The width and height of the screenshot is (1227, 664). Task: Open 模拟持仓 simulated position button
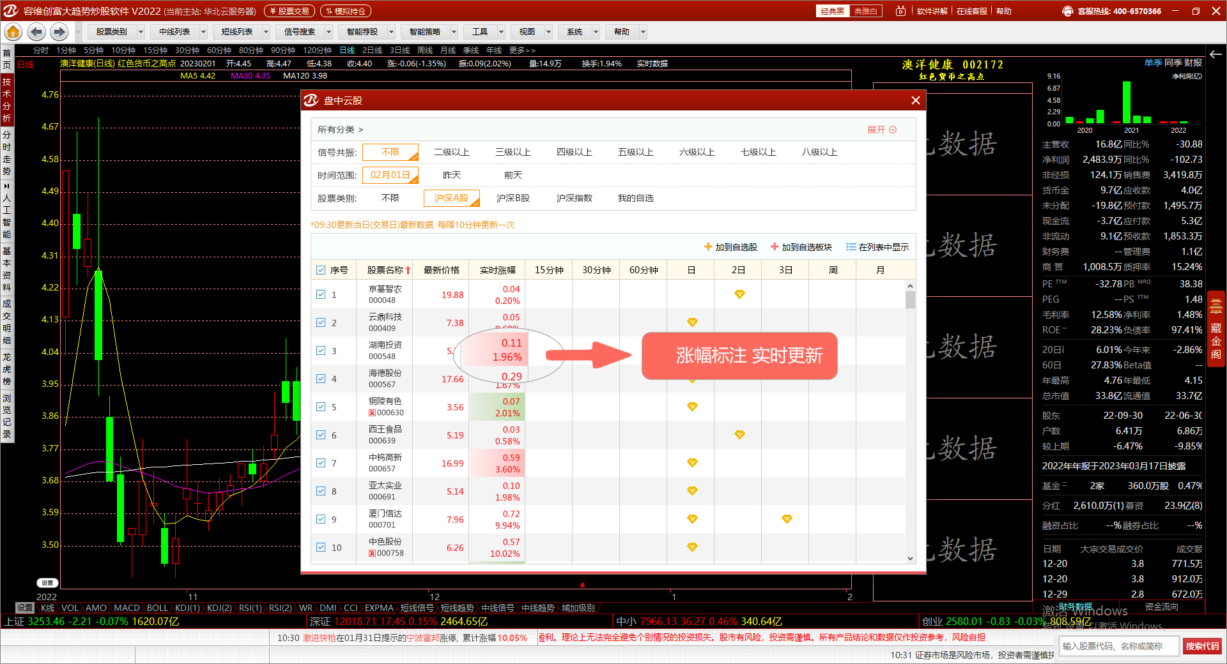pyautogui.click(x=346, y=11)
